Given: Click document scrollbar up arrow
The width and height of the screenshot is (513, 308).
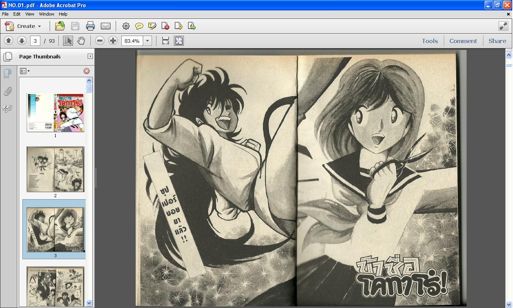Looking at the screenshot, I should tap(509, 55).
